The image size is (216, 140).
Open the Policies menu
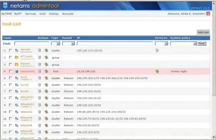[54, 14]
